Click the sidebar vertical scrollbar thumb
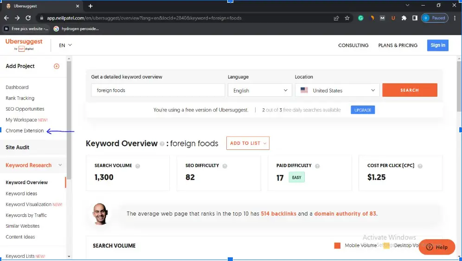 [x=69, y=120]
